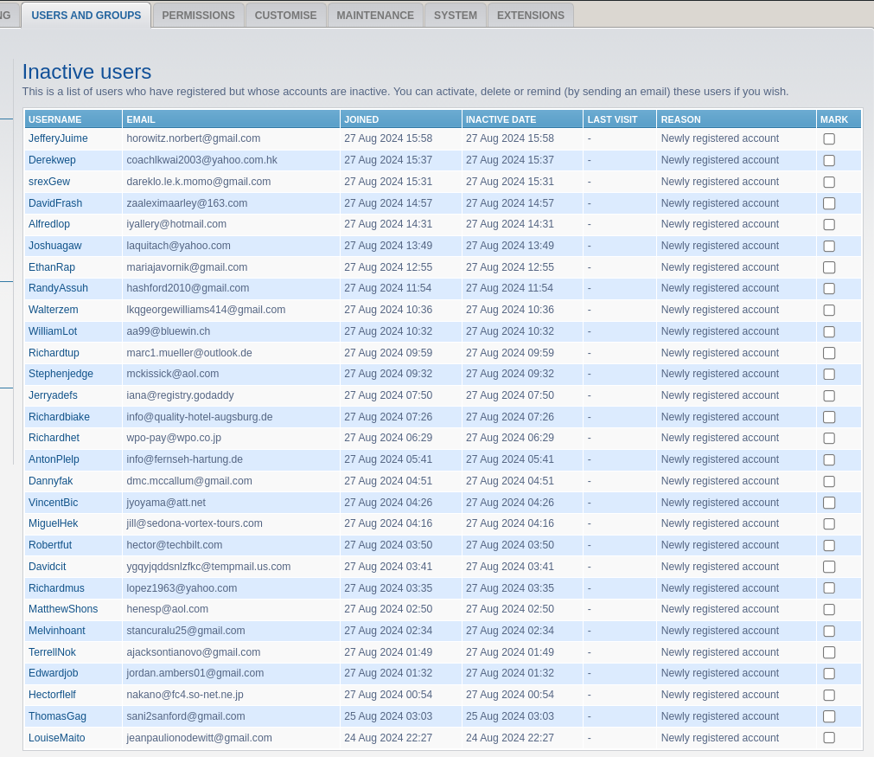The width and height of the screenshot is (874, 757).
Task: Click the Hectorflelf username link
Action: [x=52, y=695]
